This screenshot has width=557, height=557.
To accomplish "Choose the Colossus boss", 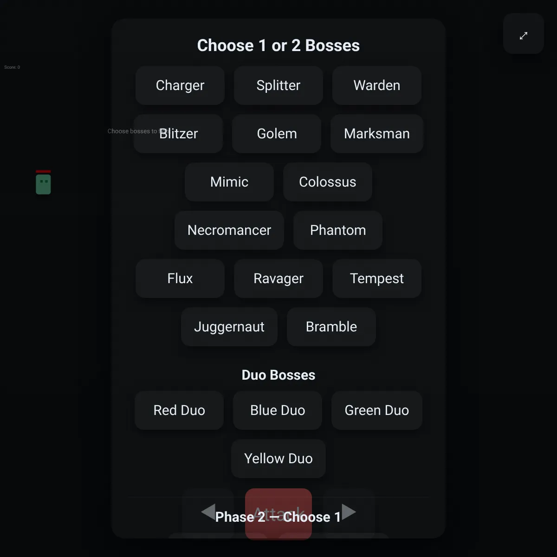I will (x=328, y=182).
